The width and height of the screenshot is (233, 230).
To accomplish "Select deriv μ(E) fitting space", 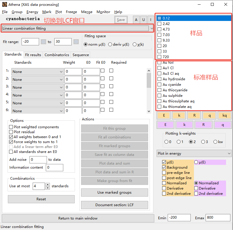I will (110, 44).
